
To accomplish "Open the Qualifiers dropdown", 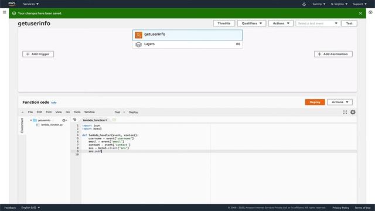I will click(x=251, y=23).
